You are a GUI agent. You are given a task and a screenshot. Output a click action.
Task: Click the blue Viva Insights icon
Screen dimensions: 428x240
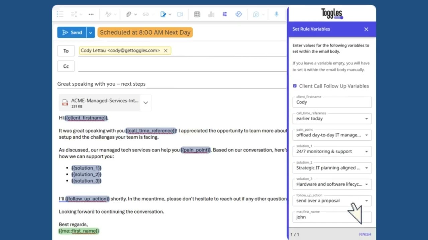point(238,14)
